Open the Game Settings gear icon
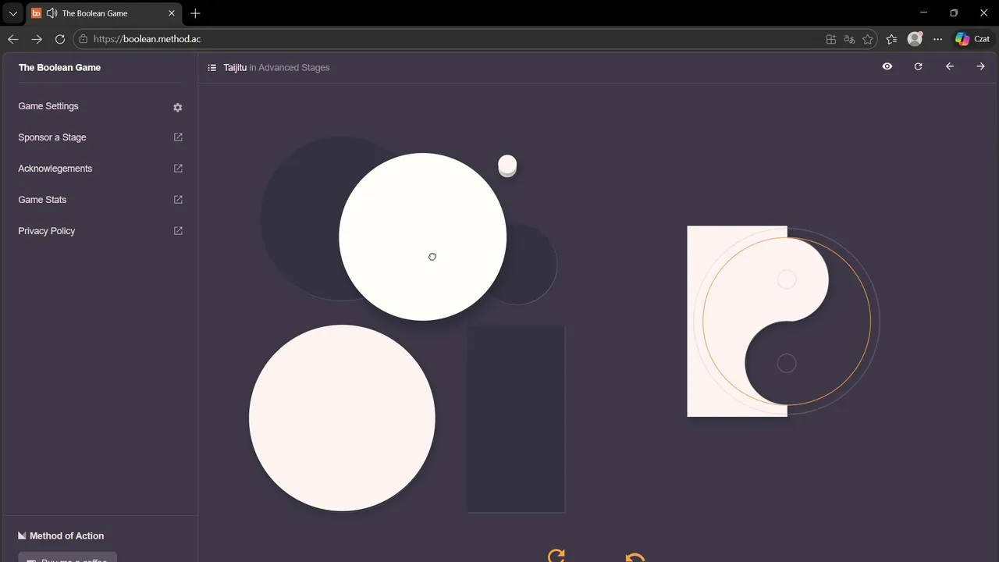The width and height of the screenshot is (999, 562). point(178,108)
